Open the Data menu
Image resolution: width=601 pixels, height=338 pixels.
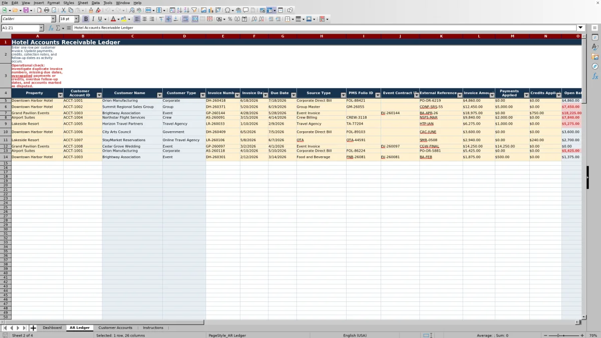point(95,3)
